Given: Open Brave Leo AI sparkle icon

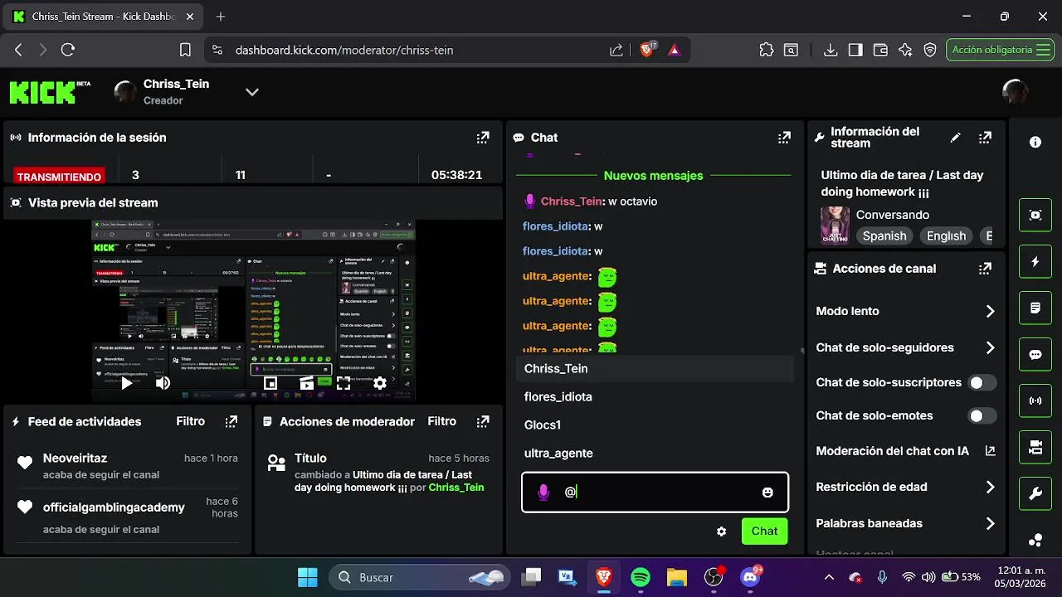Looking at the screenshot, I should click(x=905, y=50).
